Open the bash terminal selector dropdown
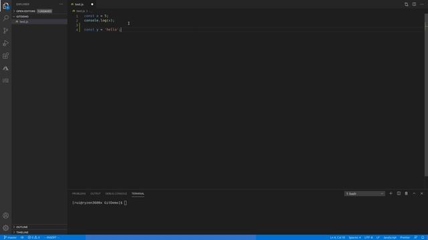The image size is (428, 240). 364,194
